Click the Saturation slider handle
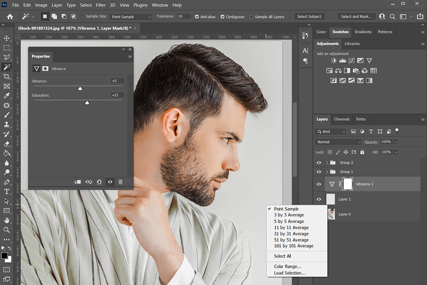427x285 pixels. [87, 102]
